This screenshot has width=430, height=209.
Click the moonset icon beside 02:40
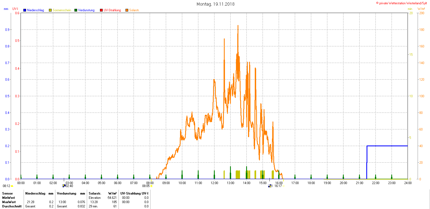pyautogui.click(x=64, y=186)
